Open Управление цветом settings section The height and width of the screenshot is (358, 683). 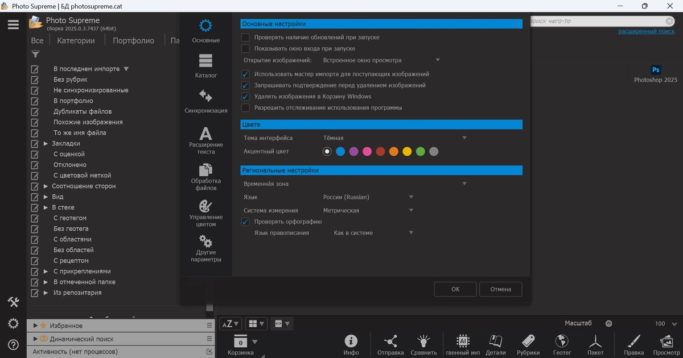(205, 213)
